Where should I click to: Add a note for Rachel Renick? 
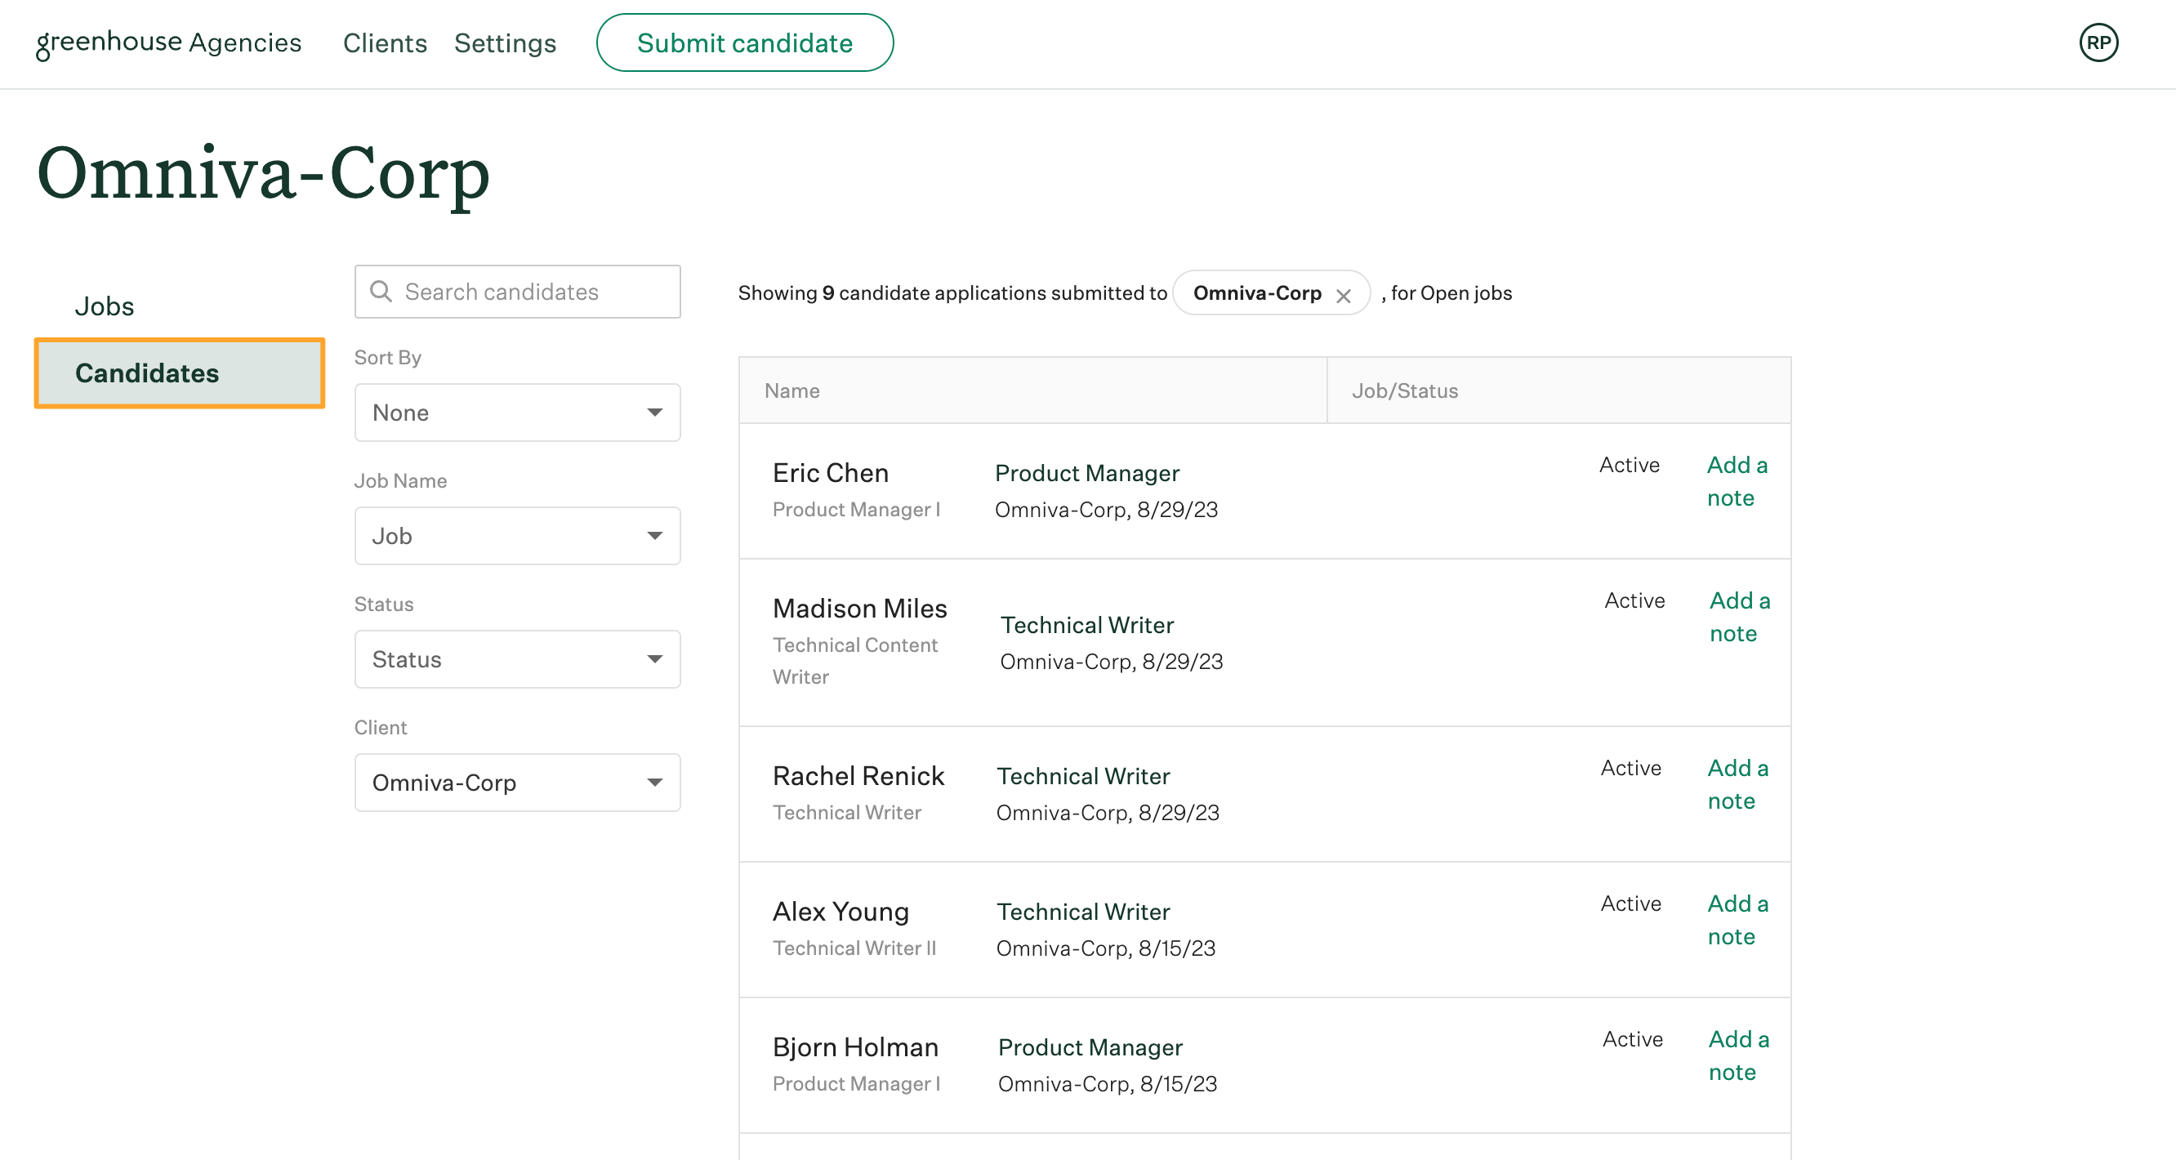pos(1736,782)
